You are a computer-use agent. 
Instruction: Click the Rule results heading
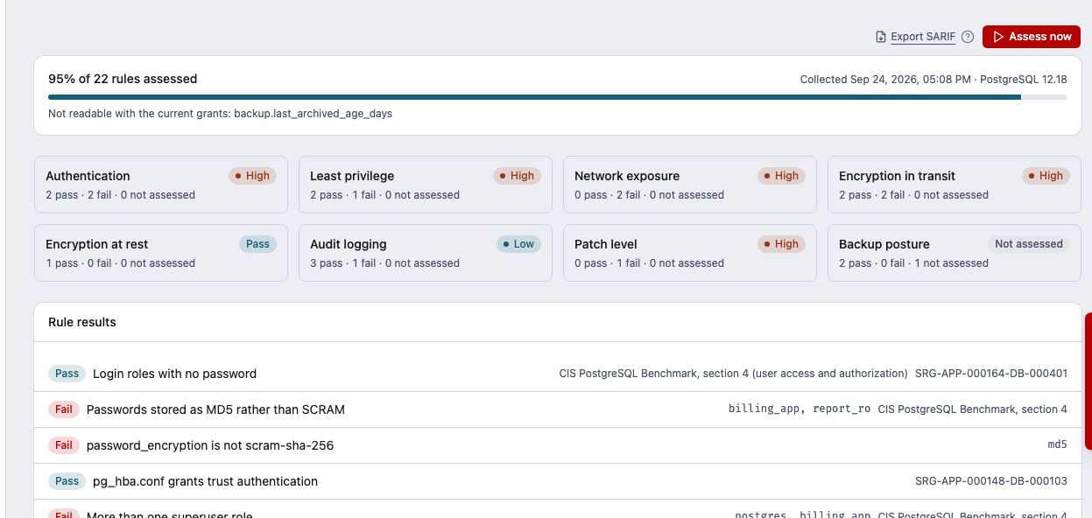pos(82,322)
